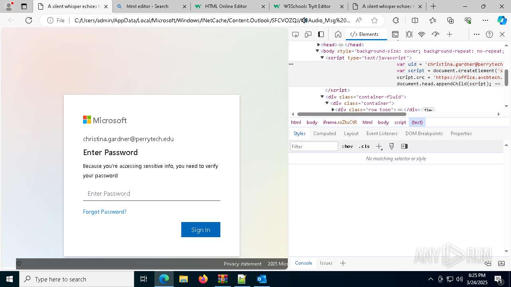The height and width of the screenshot is (287, 511).
Task: Toggle the .cls element classes panel
Action: click(364, 146)
